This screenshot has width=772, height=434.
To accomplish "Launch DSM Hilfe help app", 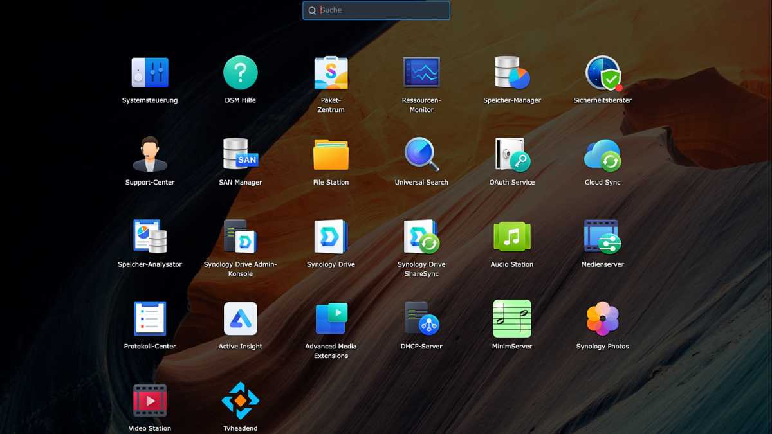I will pos(241,72).
